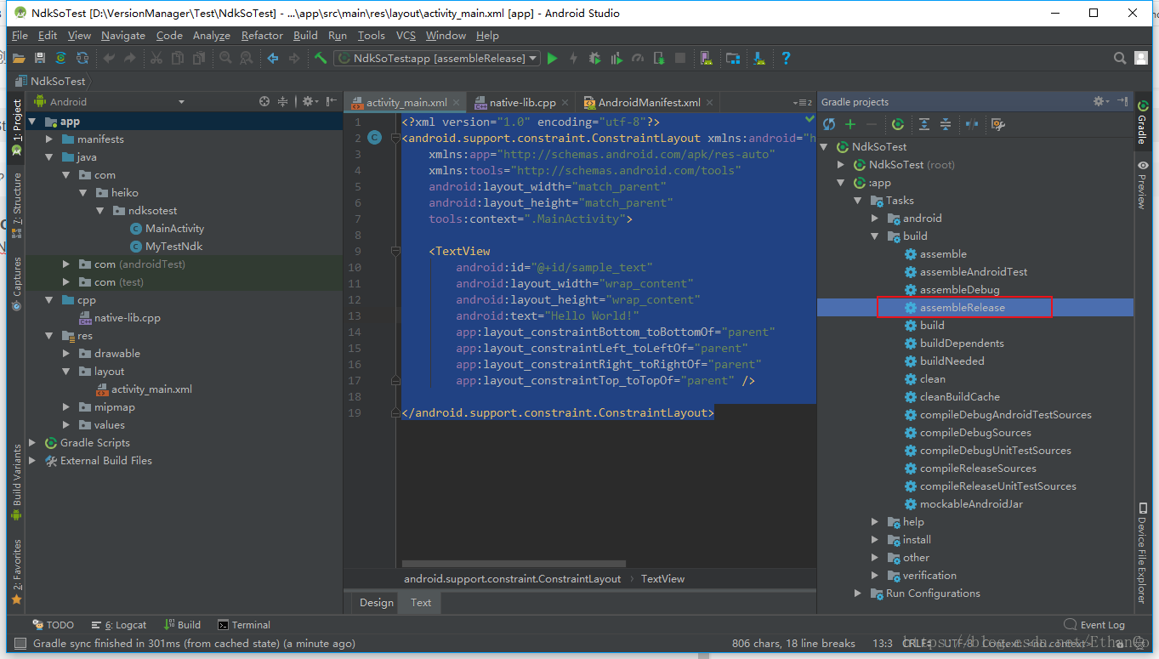Click the Save All floppy icon
1159x659 pixels.
pos(40,58)
